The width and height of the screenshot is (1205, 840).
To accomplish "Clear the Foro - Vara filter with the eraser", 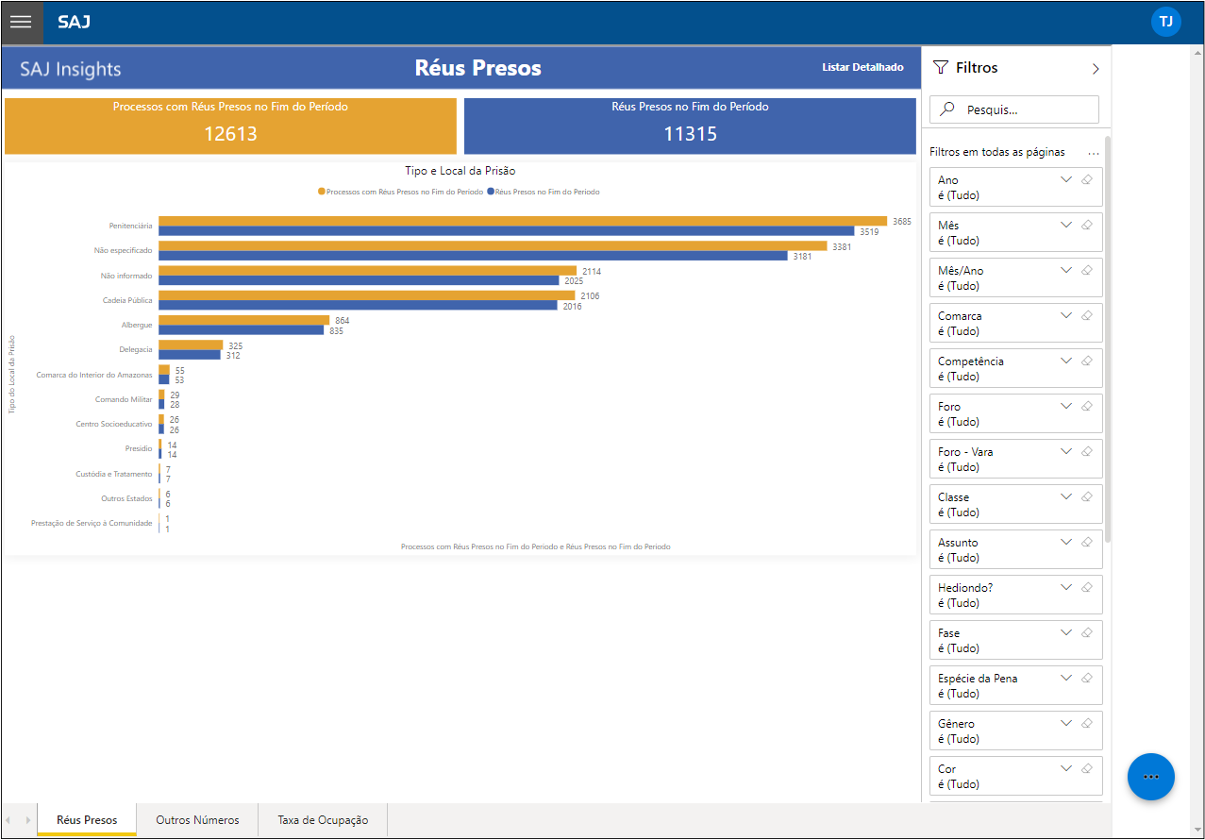I will 1086,451.
